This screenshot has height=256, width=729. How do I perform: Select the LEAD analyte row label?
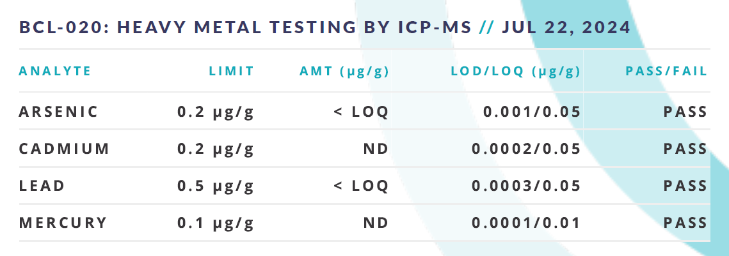click(42, 186)
